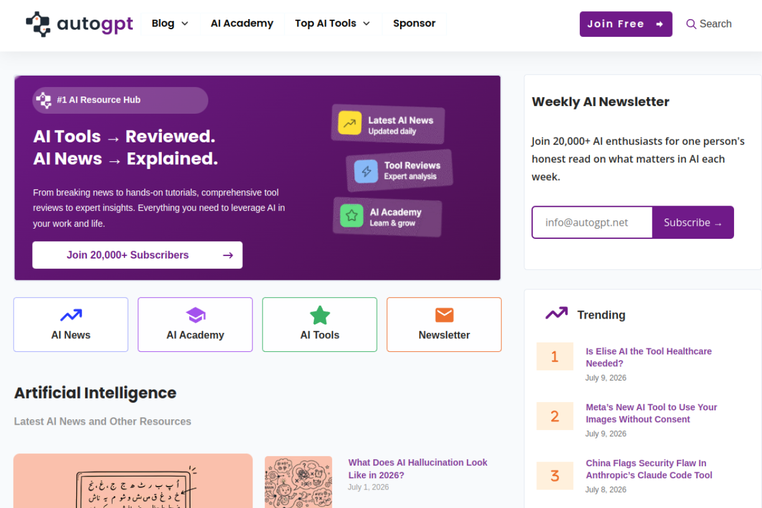Click the search magnifier icon
762x508 pixels.
(691, 24)
